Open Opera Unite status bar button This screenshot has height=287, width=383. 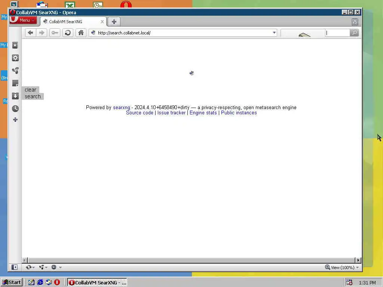[x=43, y=267]
